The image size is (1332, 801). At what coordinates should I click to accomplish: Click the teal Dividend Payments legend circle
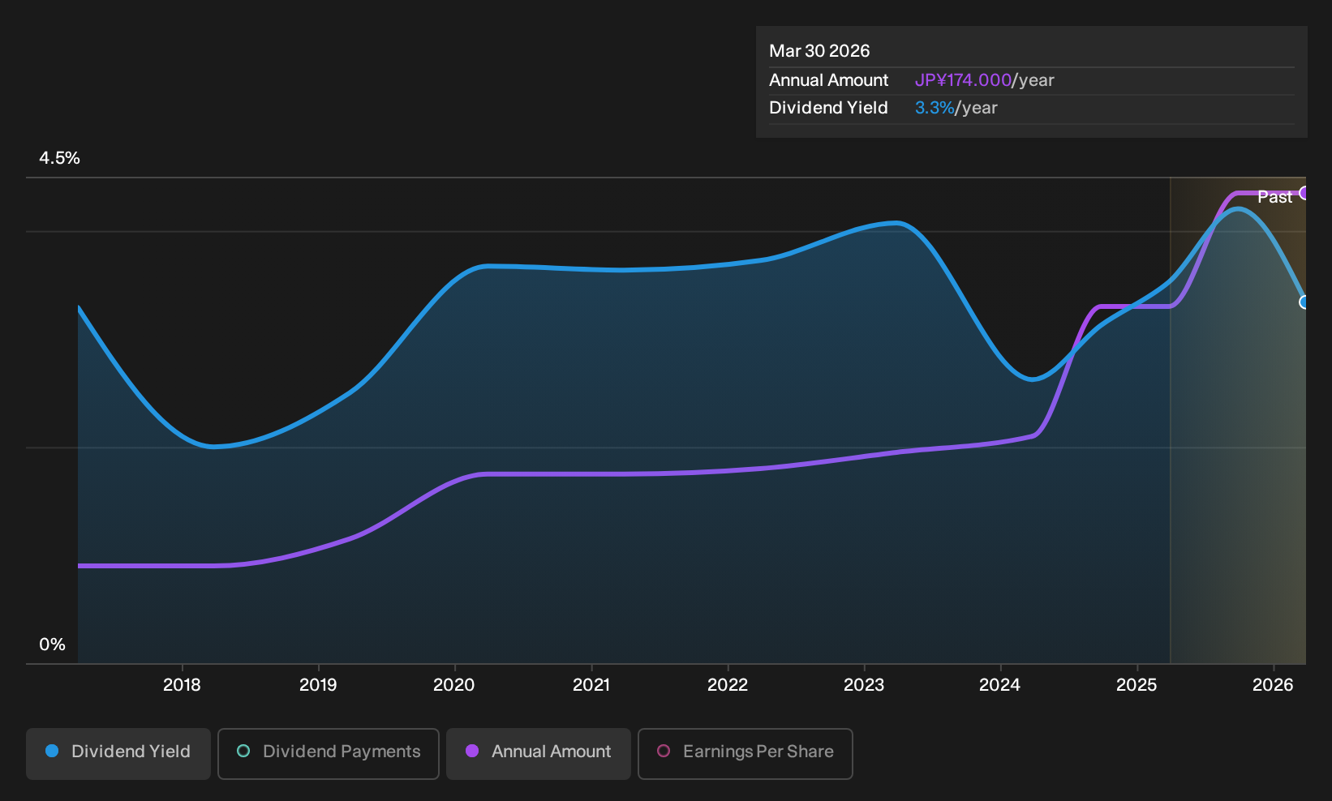click(243, 751)
